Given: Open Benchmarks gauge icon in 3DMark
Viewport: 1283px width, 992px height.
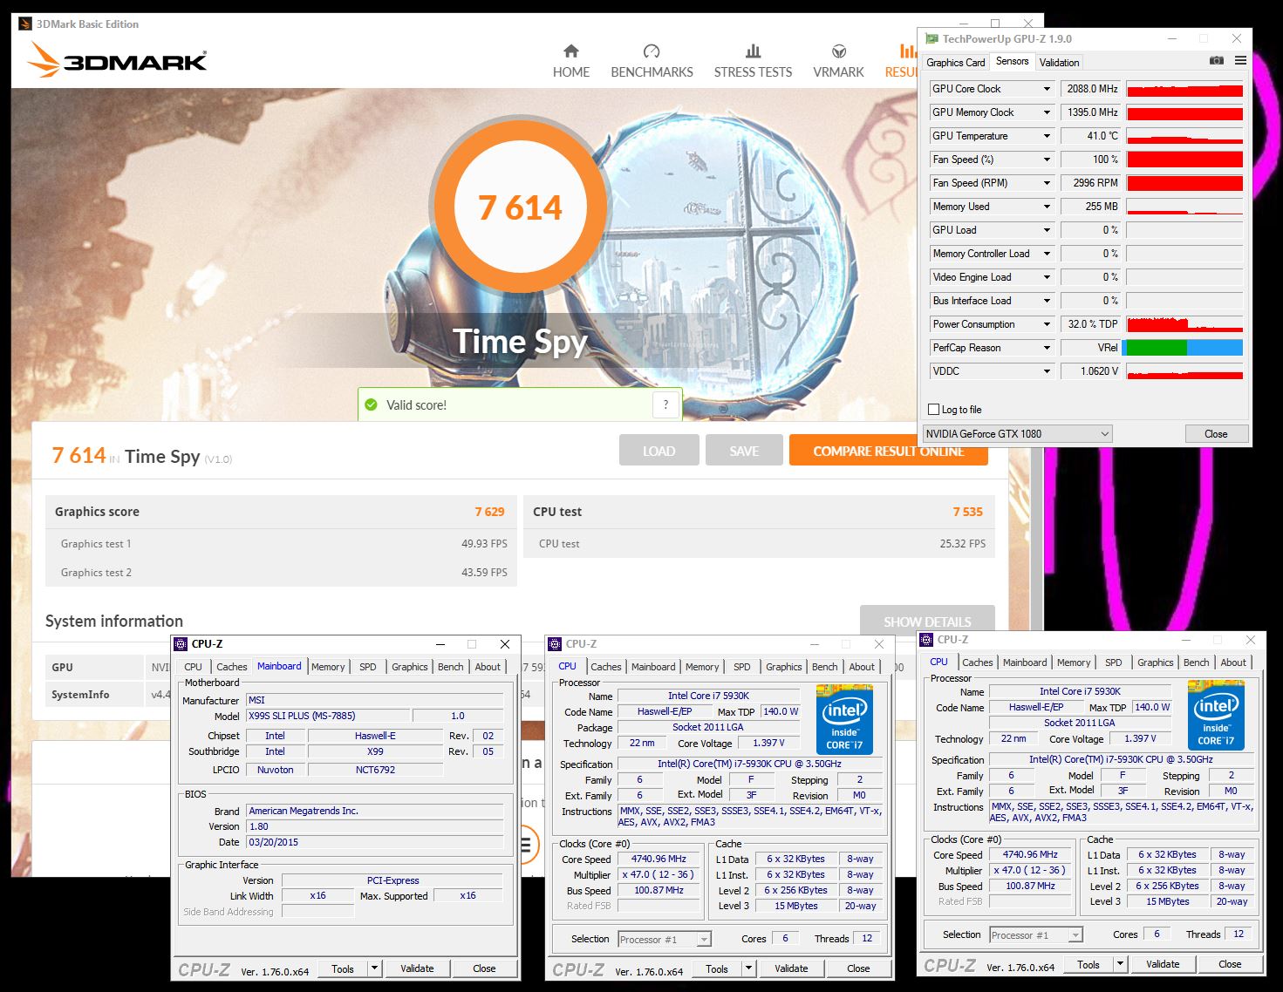Looking at the screenshot, I should coord(652,51).
